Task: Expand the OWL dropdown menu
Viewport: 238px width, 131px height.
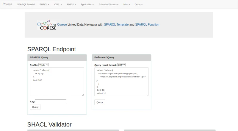Action: 58,4
